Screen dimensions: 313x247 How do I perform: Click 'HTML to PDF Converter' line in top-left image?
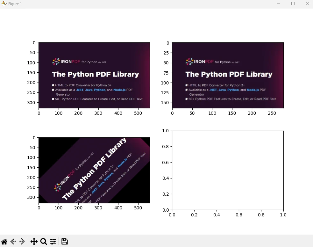[82, 85]
